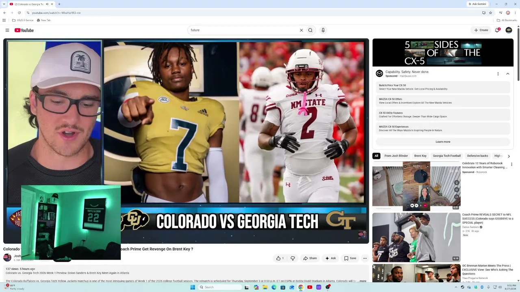The width and height of the screenshot is (520, 292).
Task: Click Learn more on Mazda ad
Action: pos(443,142)
